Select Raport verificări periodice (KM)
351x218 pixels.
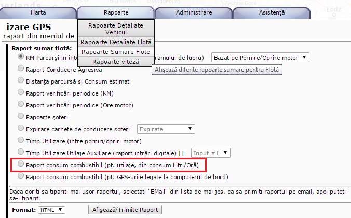(21, 93)
